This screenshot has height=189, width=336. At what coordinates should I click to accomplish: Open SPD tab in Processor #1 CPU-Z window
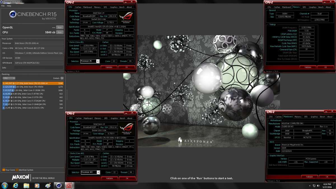point(105,7)
